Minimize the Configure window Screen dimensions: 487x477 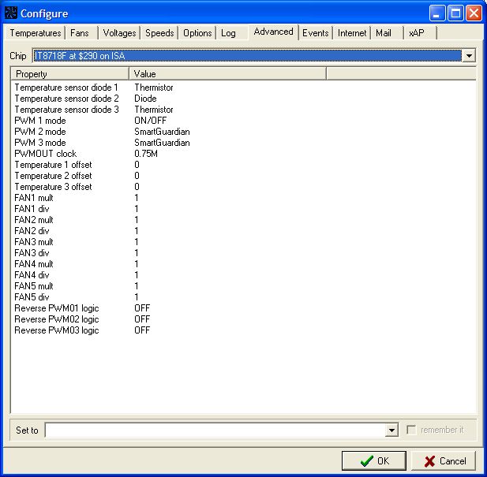click(x=437, y=13)
